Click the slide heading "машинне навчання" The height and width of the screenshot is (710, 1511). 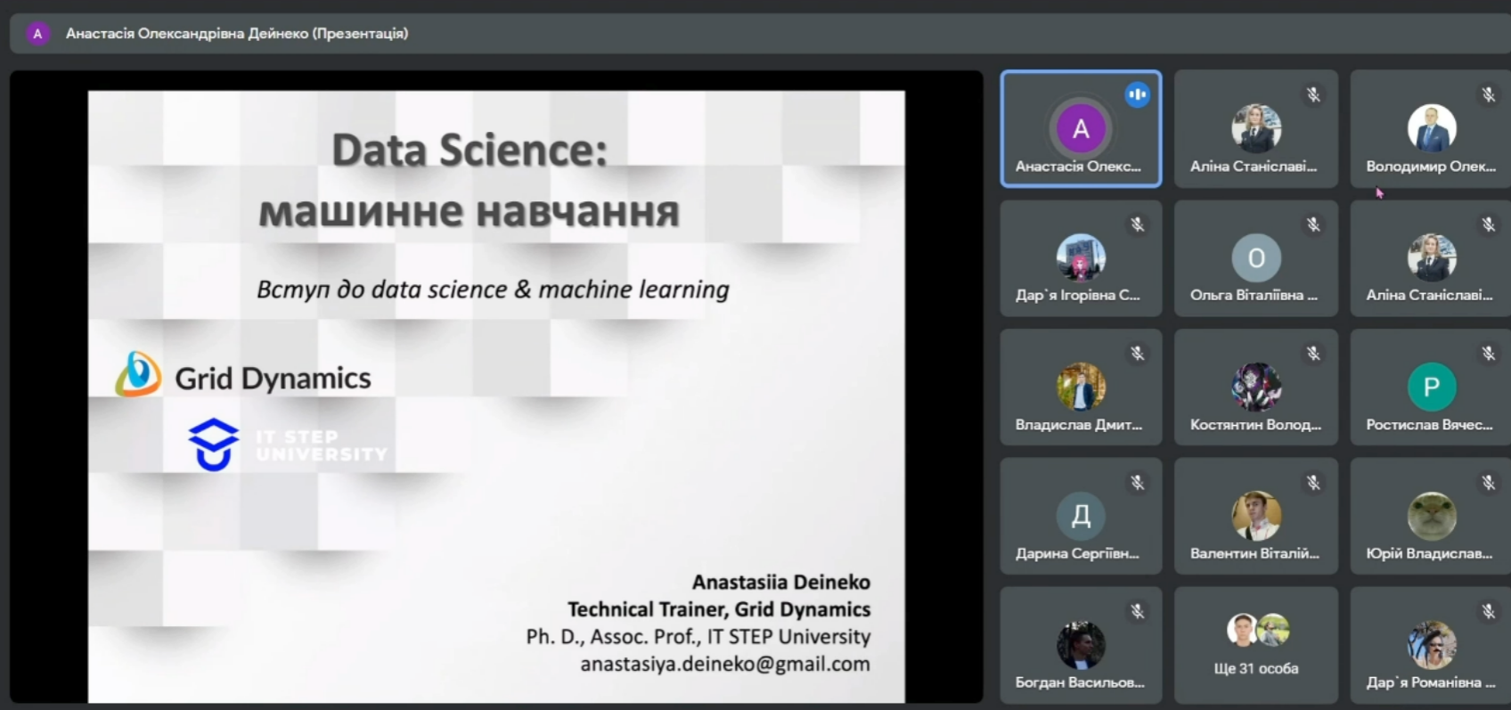(x=469, y=212)
